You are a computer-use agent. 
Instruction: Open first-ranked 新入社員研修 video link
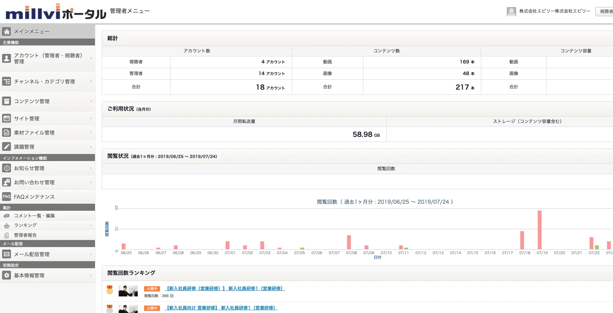[x=225, y=288]
